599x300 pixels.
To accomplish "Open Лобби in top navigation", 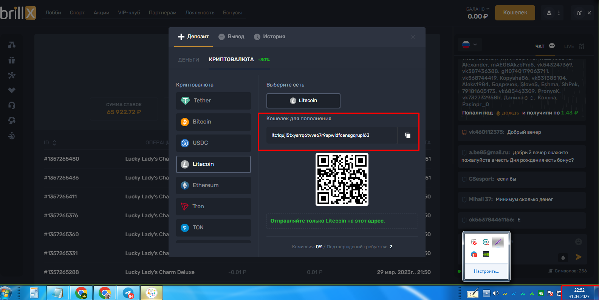I will [53, 12].
